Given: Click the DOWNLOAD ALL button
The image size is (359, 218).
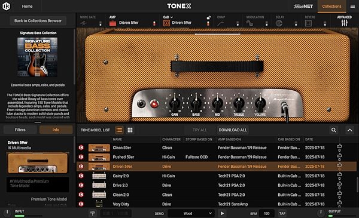Looking at the screenshot, I should coord(233,130).
